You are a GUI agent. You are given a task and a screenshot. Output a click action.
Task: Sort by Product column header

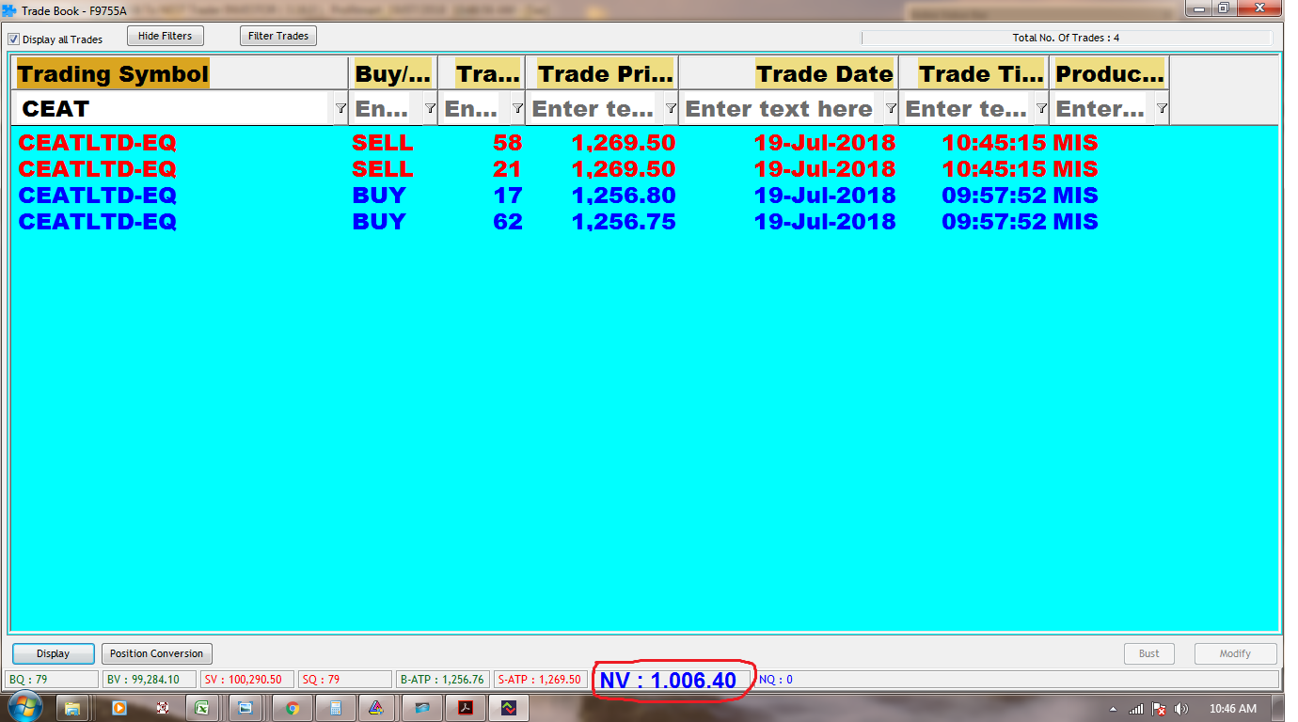point(1109,73)
